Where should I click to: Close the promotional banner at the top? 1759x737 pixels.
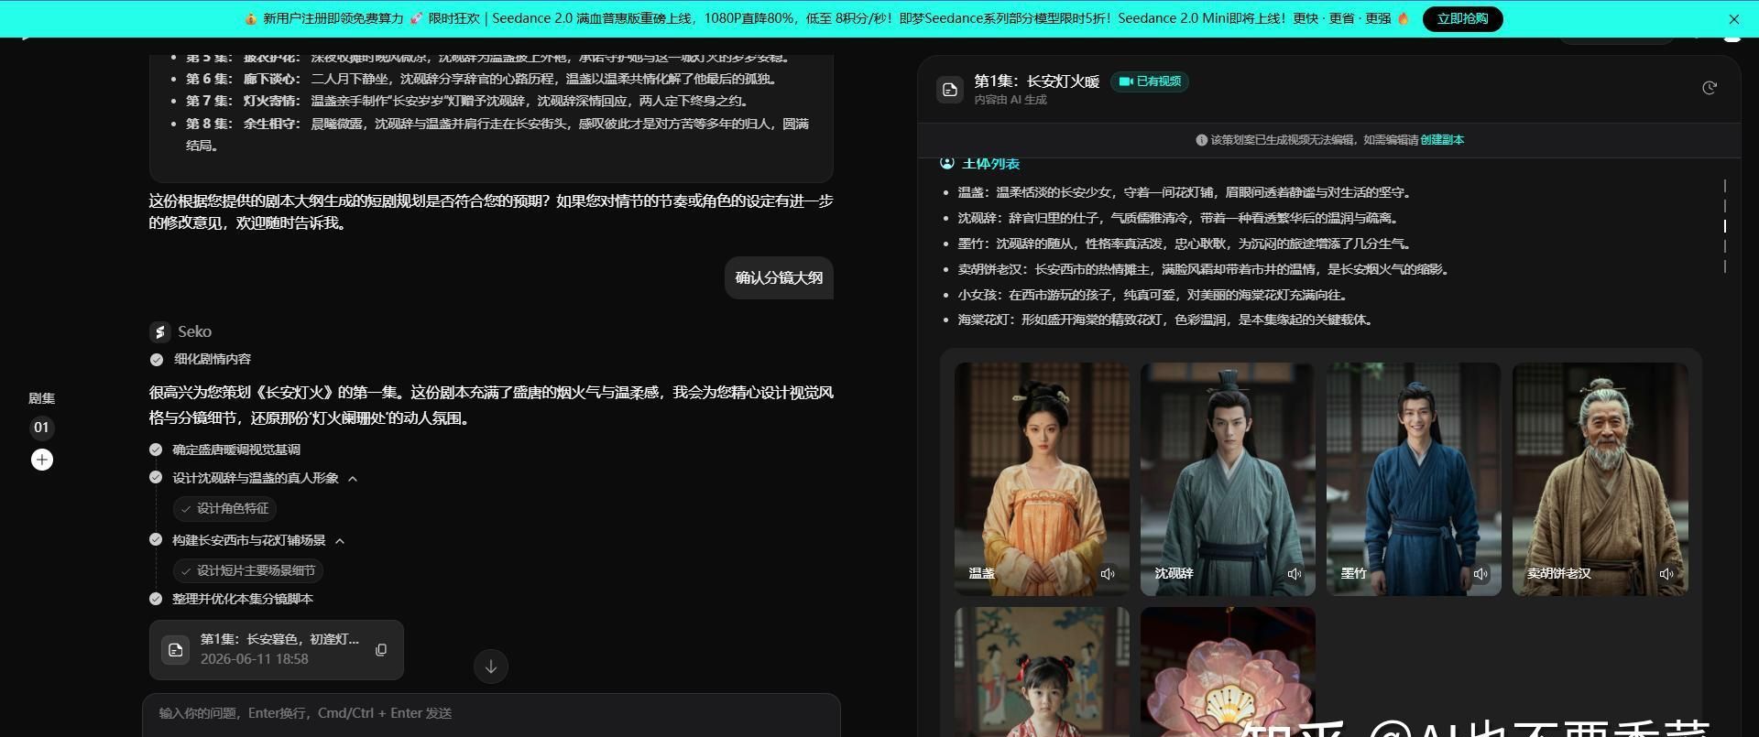[1733, 18]
